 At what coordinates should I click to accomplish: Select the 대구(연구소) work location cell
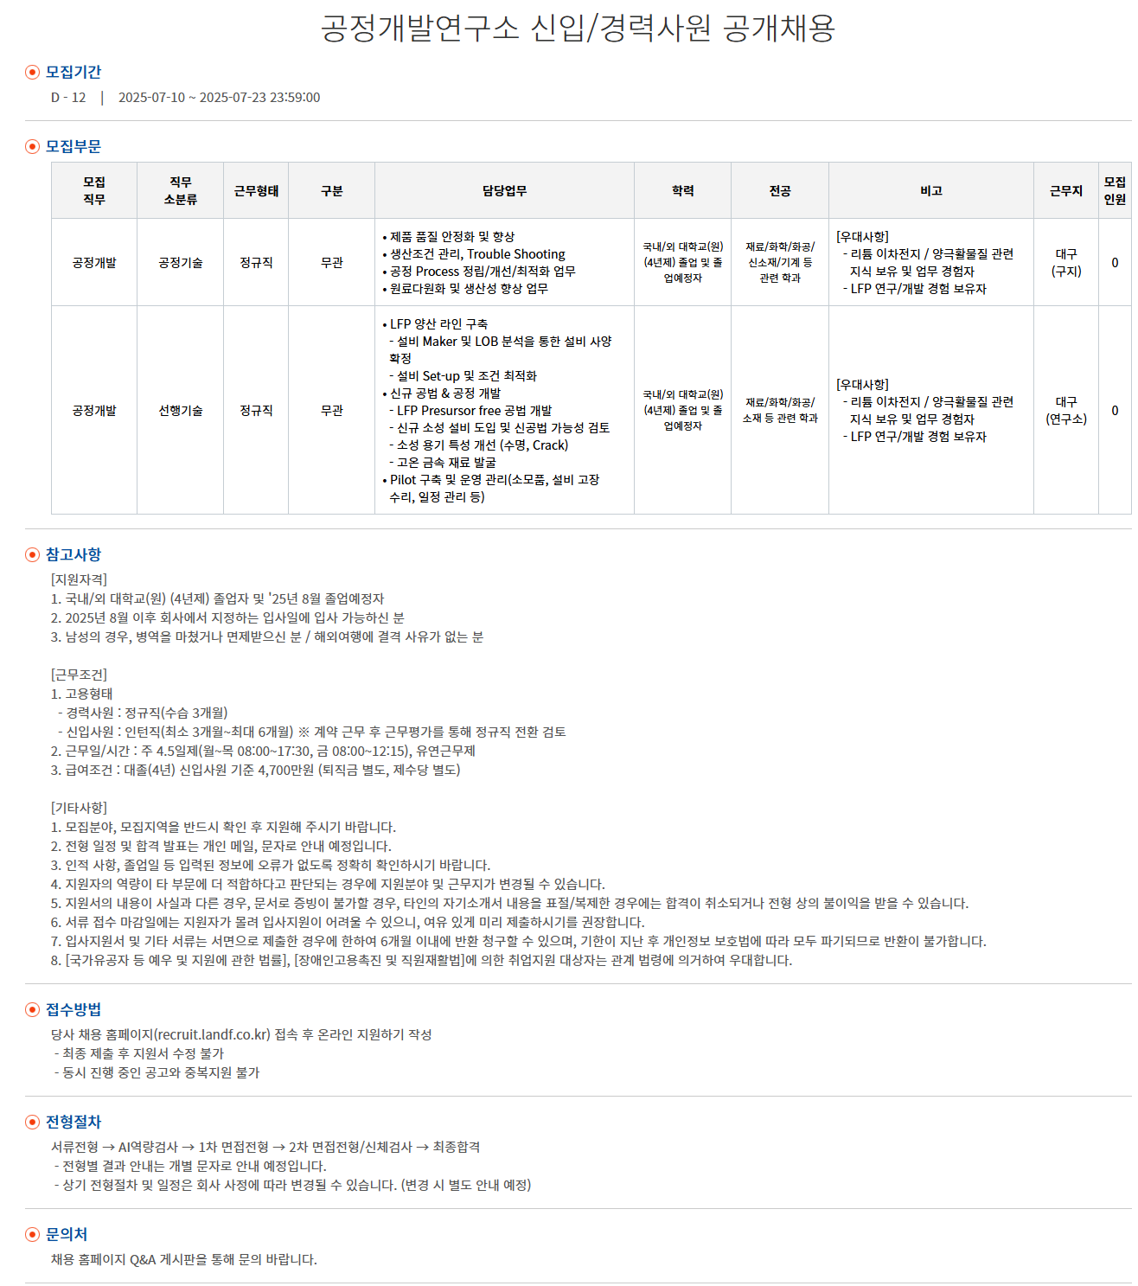[1066, 412]
